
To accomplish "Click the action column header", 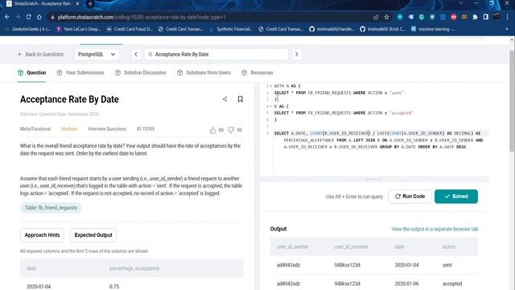I will [x=449, y=246].
